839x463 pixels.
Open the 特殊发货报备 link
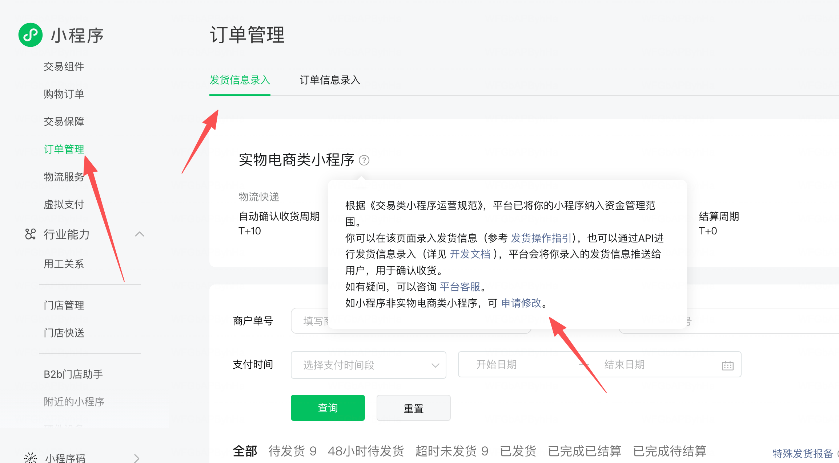pos(802,454)
